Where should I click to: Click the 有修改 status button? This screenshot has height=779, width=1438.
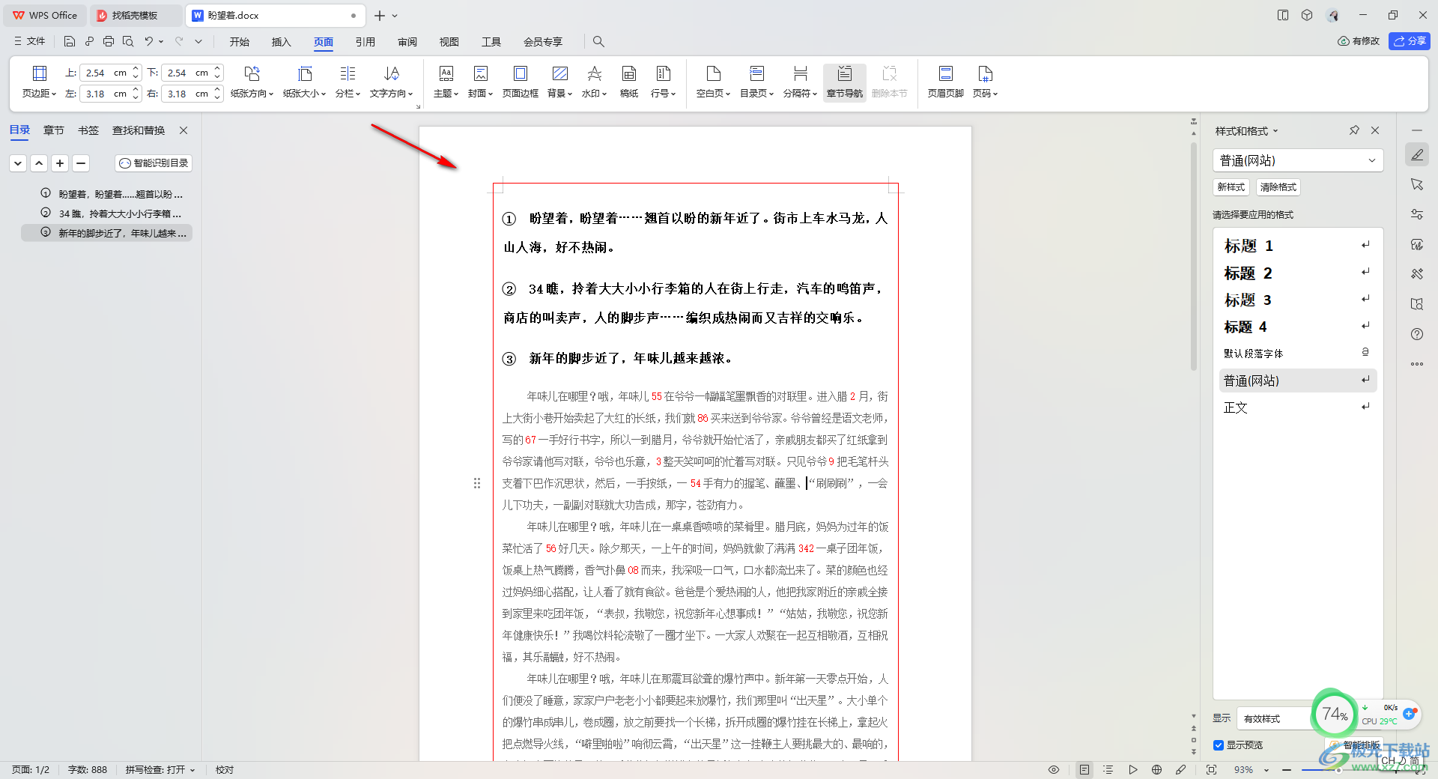pos(1359,41)
